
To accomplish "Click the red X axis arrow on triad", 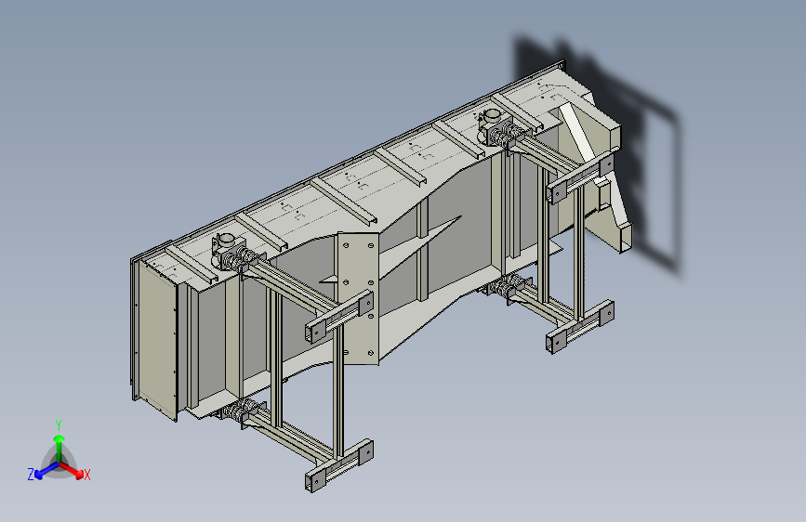I will (72, 470).
